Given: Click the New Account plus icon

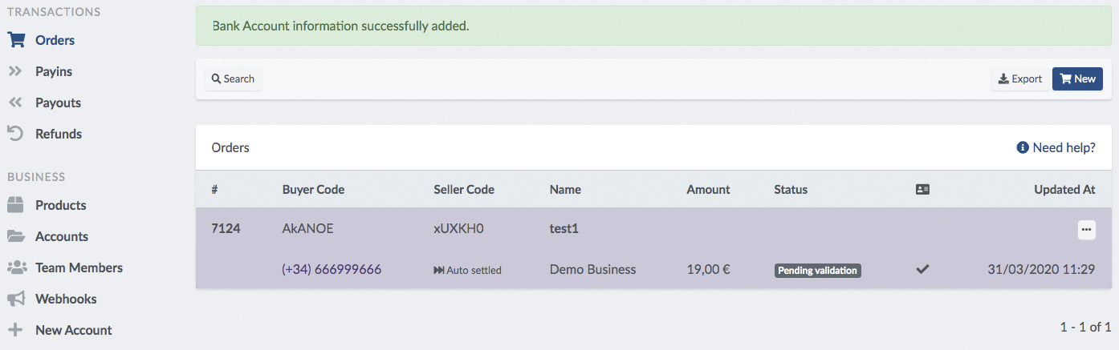Looking at the screenshot, I should tap(15, 330).
